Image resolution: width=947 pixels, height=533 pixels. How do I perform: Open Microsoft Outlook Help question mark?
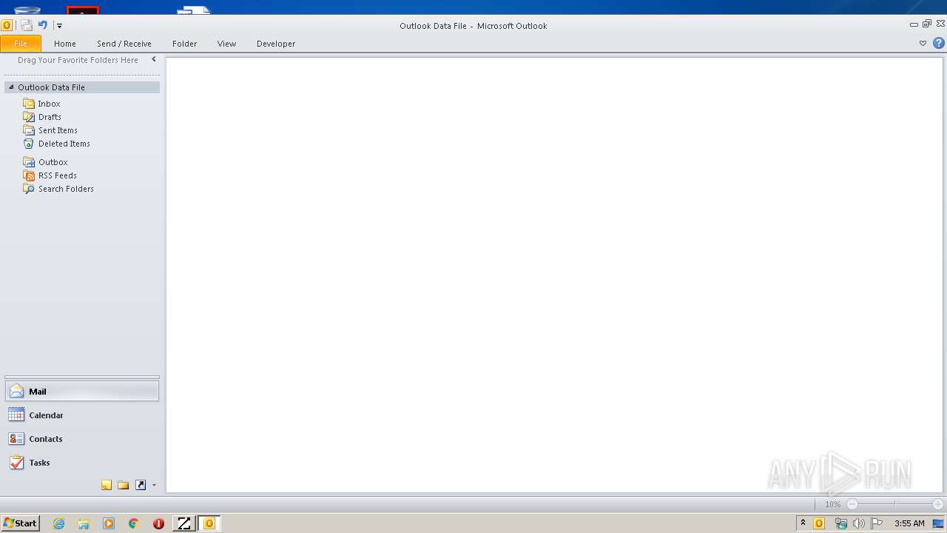pyautogui.click(x=939, y=44)
